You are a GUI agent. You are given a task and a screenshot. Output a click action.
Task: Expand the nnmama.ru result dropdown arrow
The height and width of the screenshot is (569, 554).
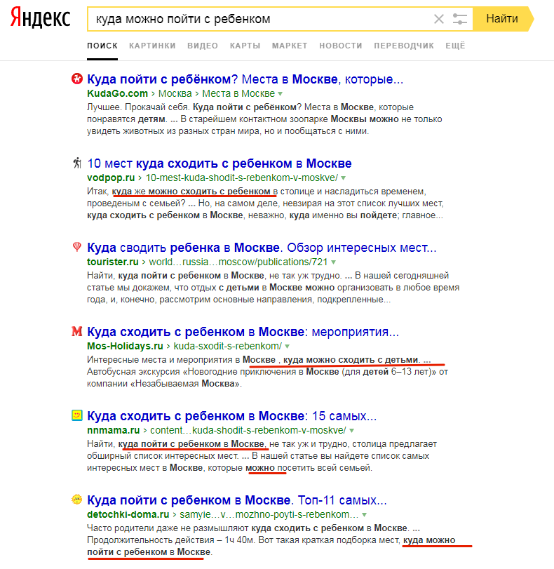point(351,431)
